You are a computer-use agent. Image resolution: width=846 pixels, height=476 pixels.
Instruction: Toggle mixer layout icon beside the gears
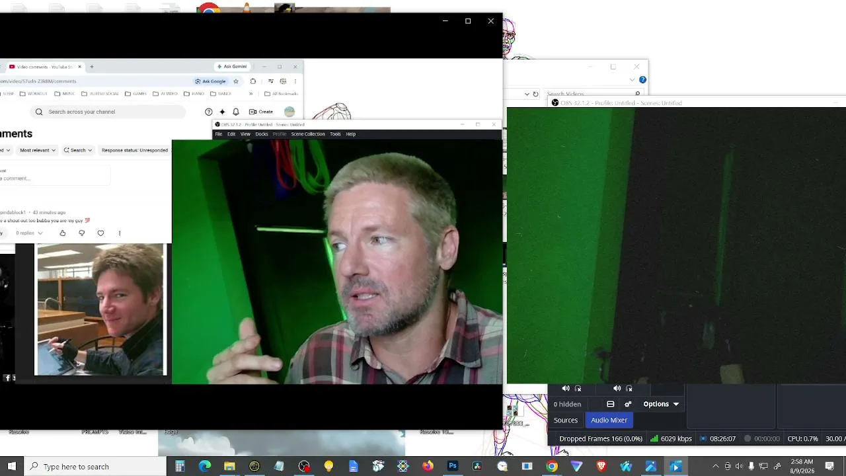coord(611,404)
